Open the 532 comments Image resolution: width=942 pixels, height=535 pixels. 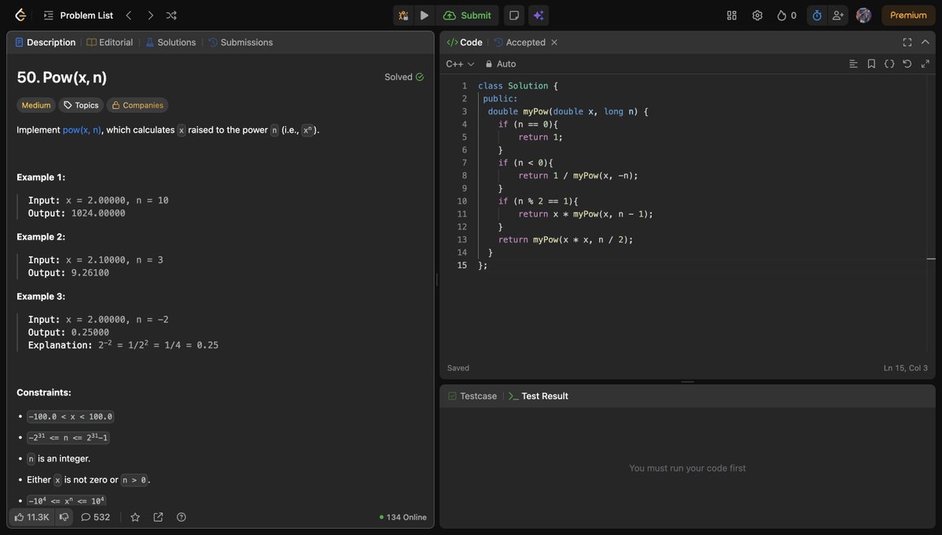[96, 517]
